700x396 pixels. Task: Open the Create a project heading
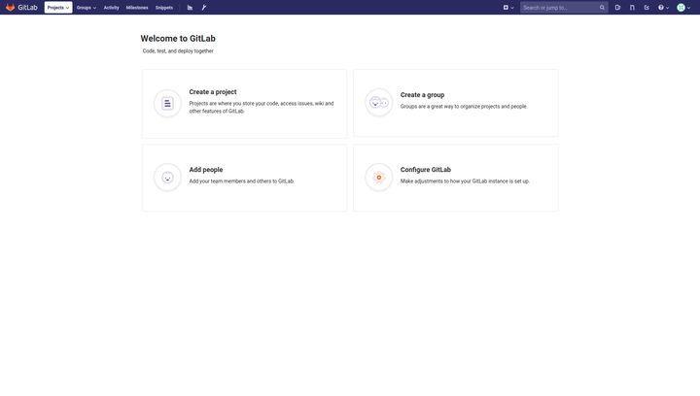(x=213, y=92)
